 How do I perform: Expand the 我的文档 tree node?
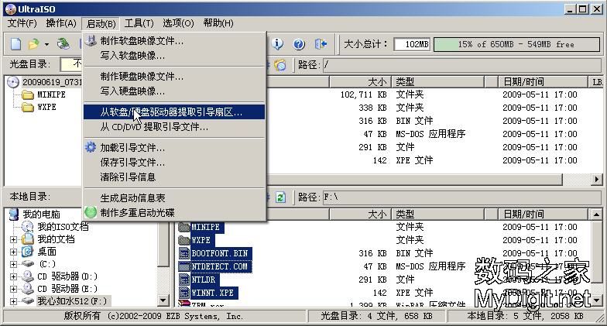tap(14, 239)
